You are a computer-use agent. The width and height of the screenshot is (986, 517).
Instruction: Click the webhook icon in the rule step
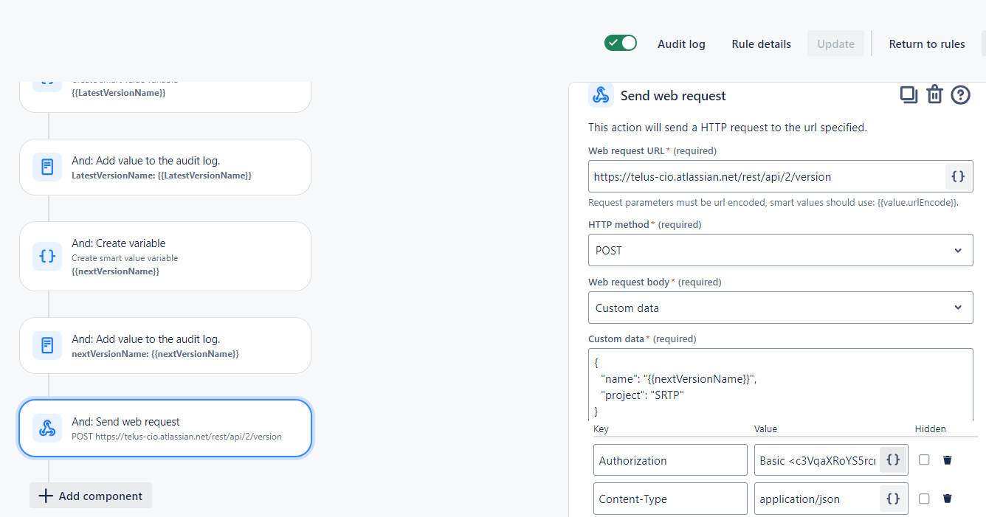[x=47, y=428]
